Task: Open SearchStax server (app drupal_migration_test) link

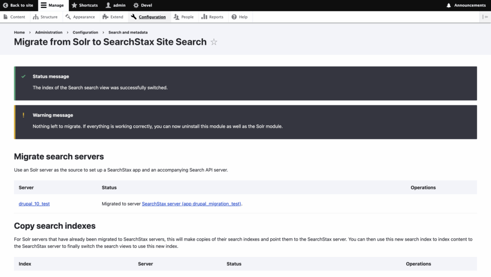Action: pos(191,204)
